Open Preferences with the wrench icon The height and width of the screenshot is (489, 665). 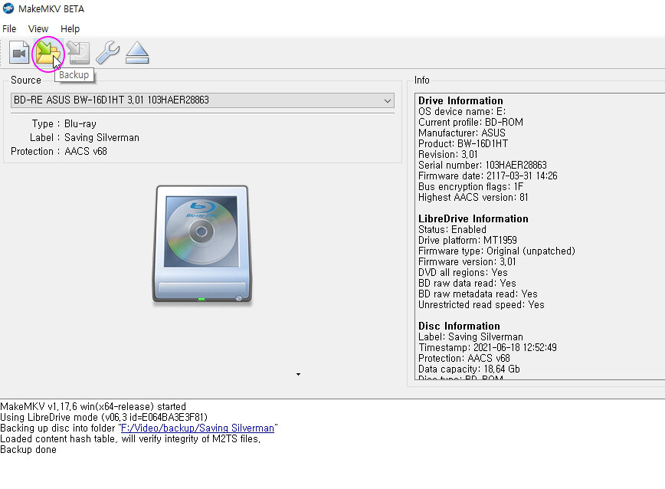pyautogui.click(x=108, y=53)
